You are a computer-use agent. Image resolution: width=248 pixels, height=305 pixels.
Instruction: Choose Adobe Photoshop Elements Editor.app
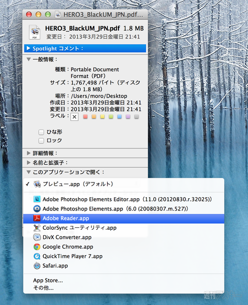123,199
